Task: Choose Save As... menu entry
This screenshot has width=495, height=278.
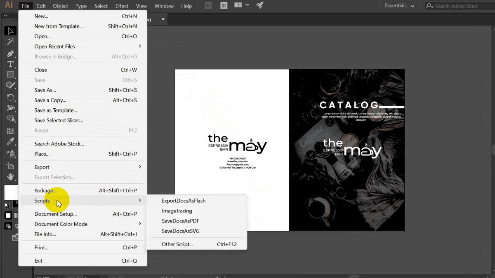Action: coord(82,90)
